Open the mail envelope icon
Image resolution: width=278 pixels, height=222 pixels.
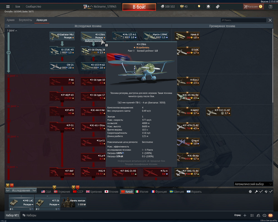click(x=270, y=215)
